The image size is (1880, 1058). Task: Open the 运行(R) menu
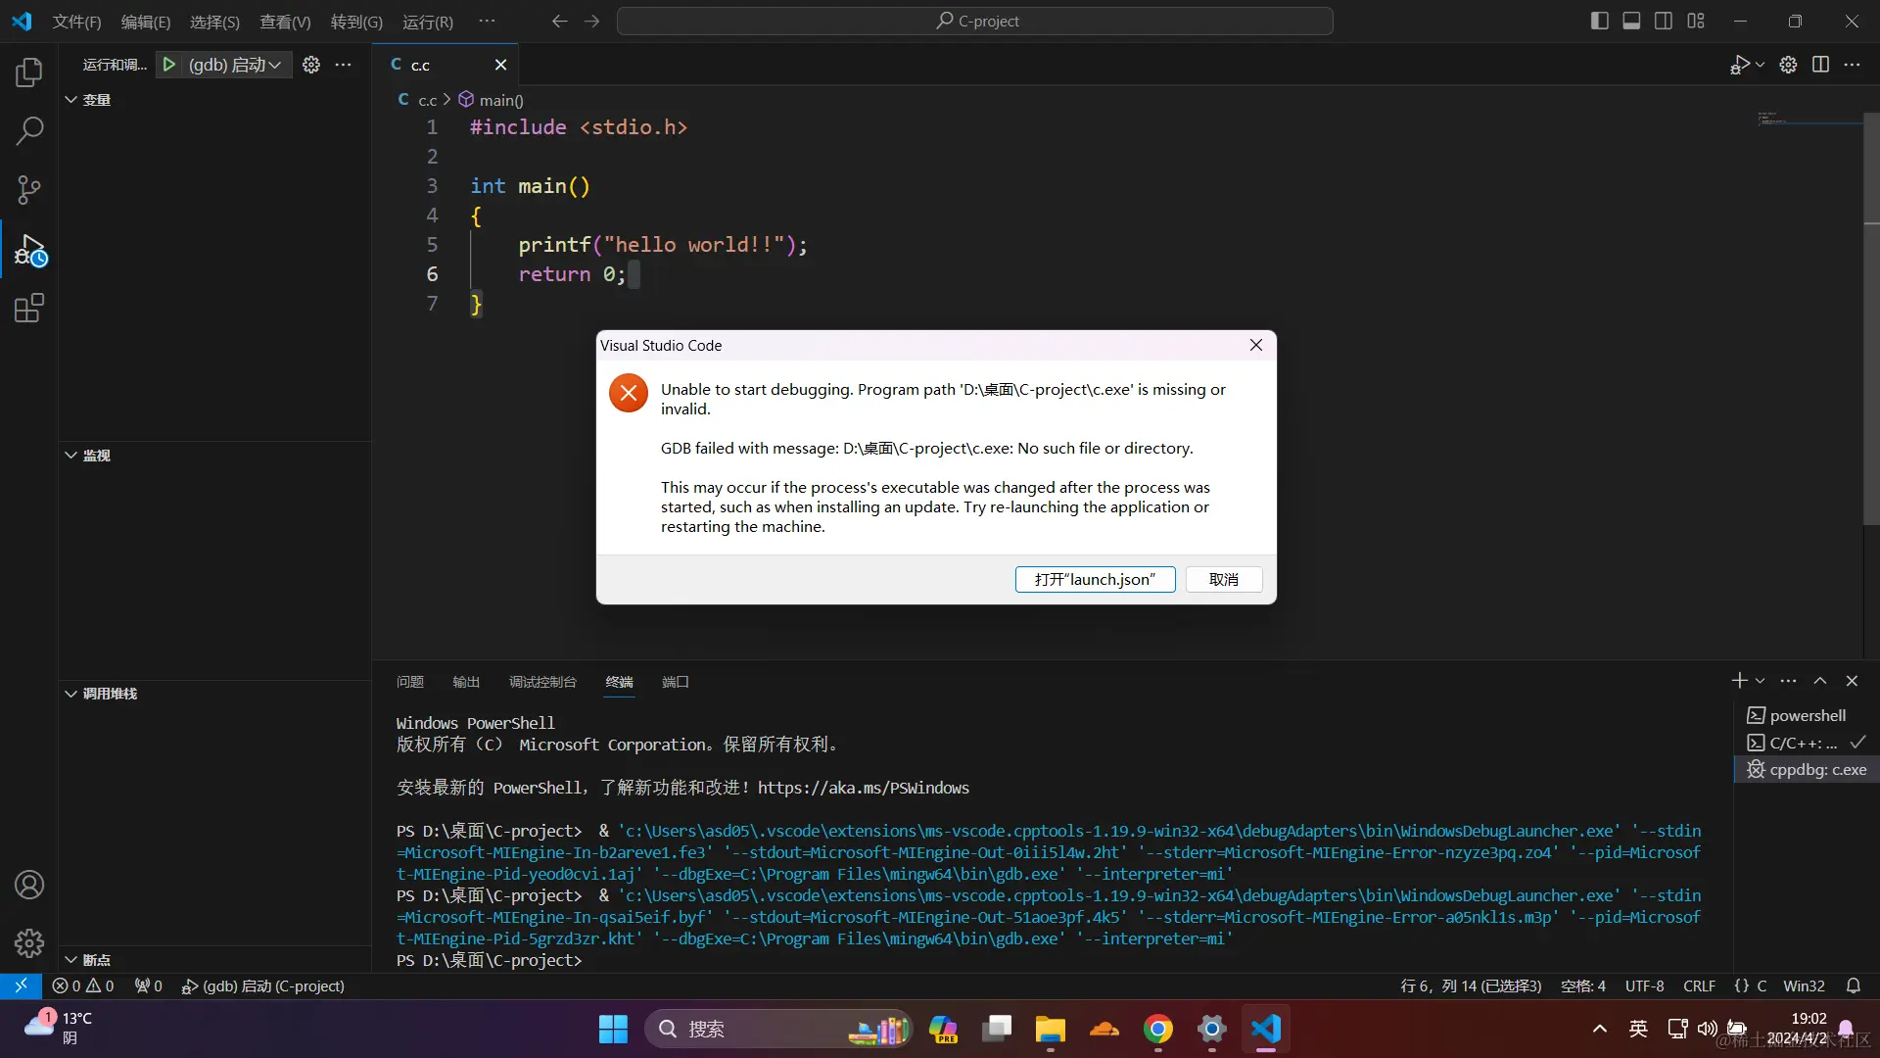(x=428, y=22)
